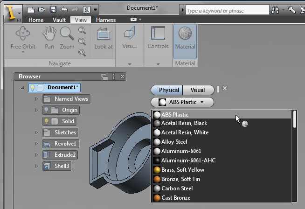Select Aluminum-6061-AHC in material list
Image resolution: width=305 pixels, height=209 pixels.
point(222,160)
